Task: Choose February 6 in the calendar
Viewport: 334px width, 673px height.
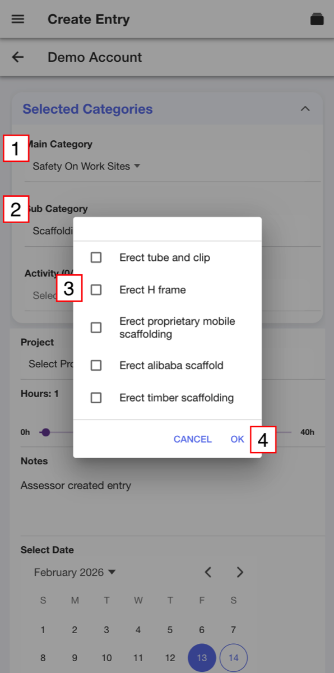Action: point(202,630)
